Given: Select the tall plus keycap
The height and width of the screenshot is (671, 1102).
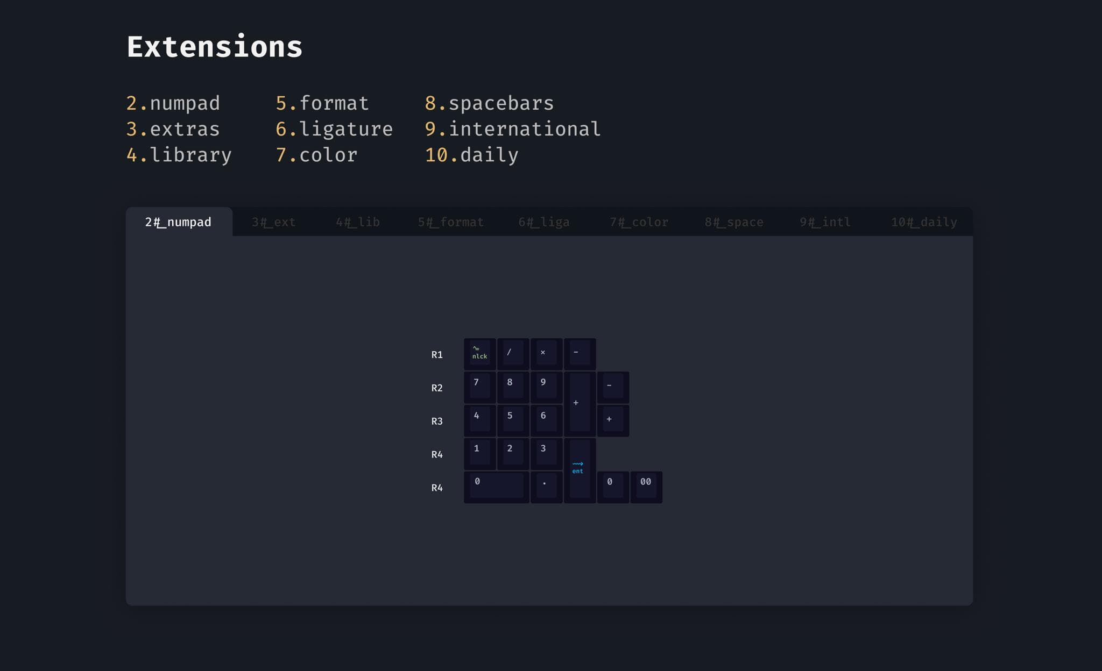Looking at the screenshot, I should [578, 402].
